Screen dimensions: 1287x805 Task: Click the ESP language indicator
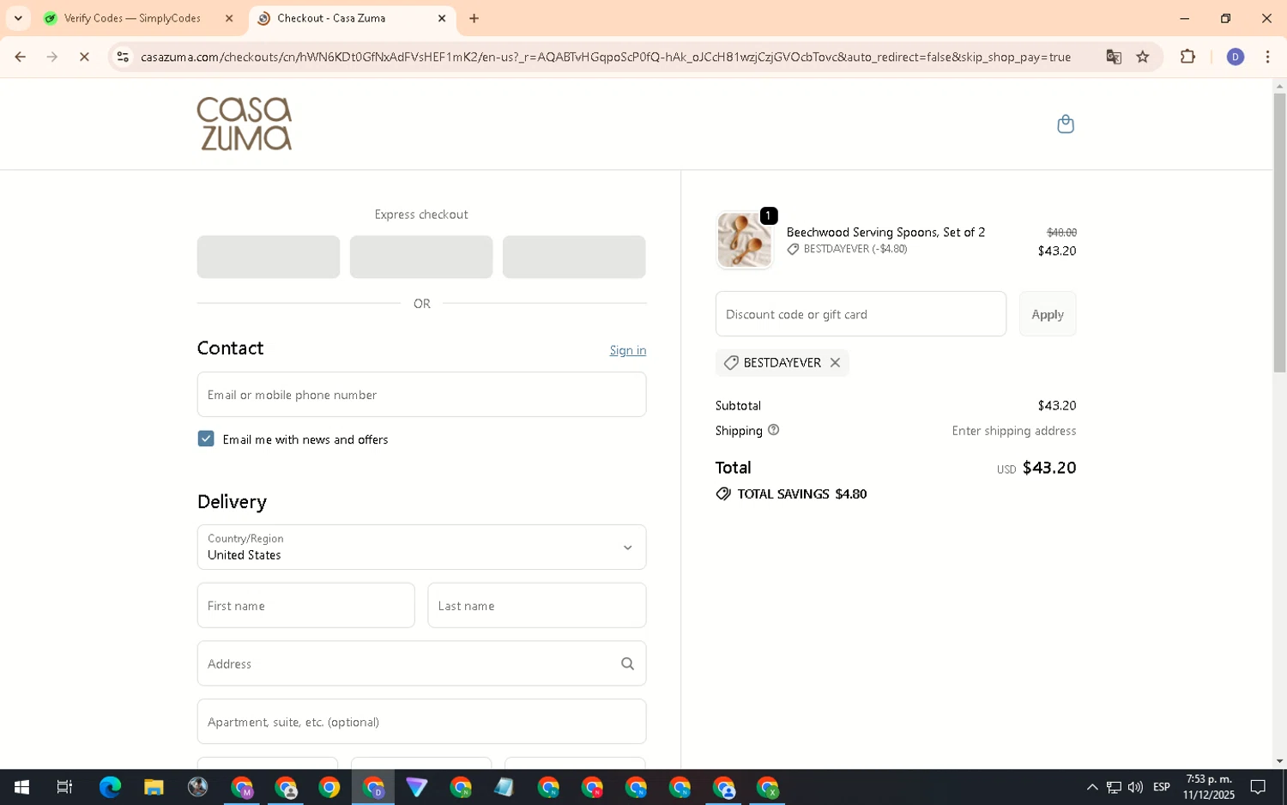pyautogui.click(x=1162, y=787)
